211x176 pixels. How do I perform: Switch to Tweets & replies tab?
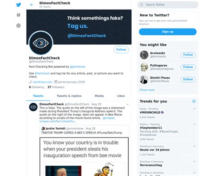[69, 96]
